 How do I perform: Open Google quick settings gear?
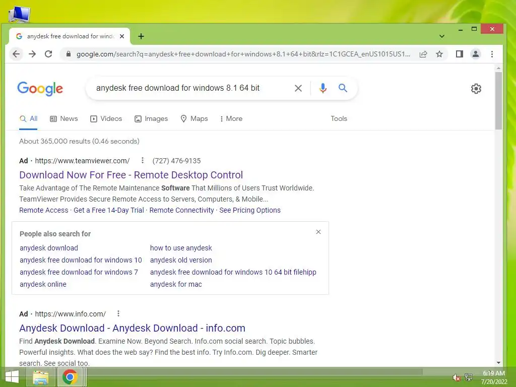476,89
